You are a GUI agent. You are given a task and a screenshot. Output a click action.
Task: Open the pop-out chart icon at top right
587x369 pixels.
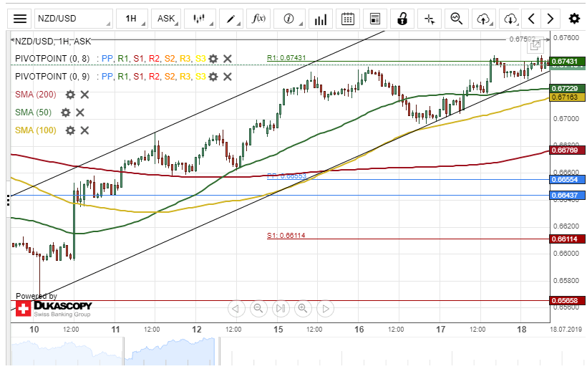535,45
